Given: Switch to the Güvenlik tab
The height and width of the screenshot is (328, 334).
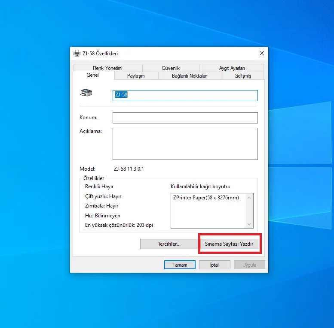Looking at the screenshot, I should coord(171,68).
